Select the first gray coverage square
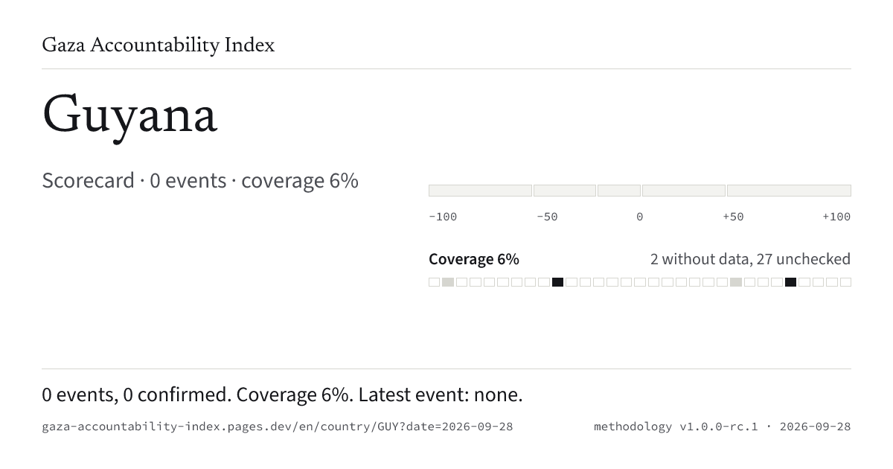The image size is (893, 469). (x=448, y=282)
